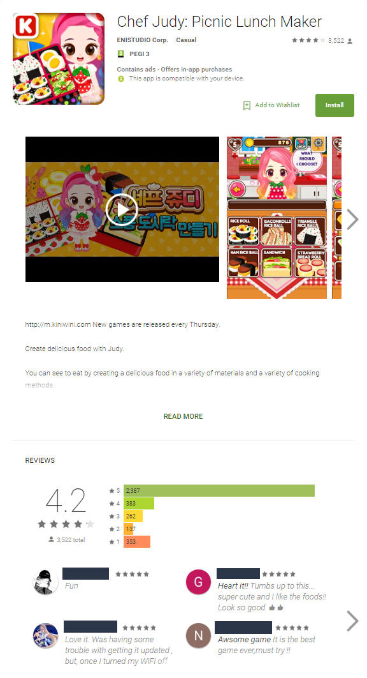Click the 5-star rating bar with 2,387

(219, 491)
